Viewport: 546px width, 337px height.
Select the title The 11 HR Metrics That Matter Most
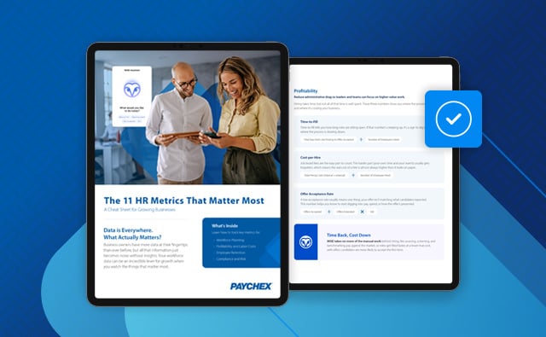click(184, 200)
